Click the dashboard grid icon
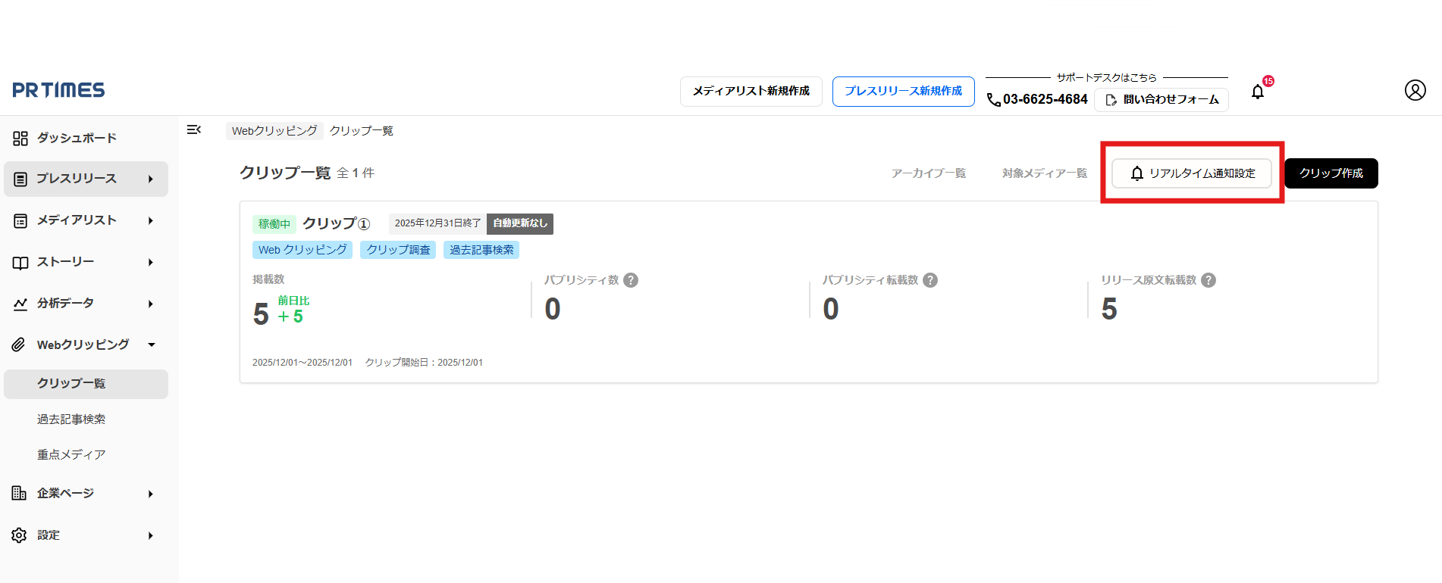The width and height of the screenshot is (1442, 583). point(20,138)
